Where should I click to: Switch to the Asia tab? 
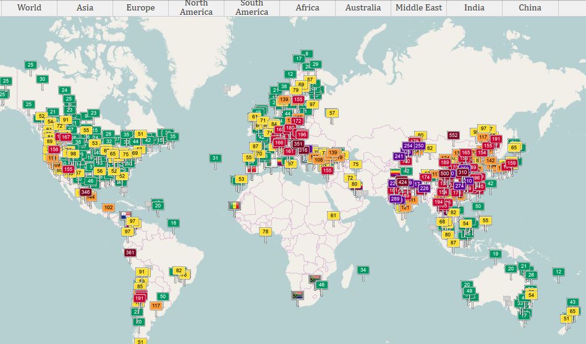coord(85,8)
